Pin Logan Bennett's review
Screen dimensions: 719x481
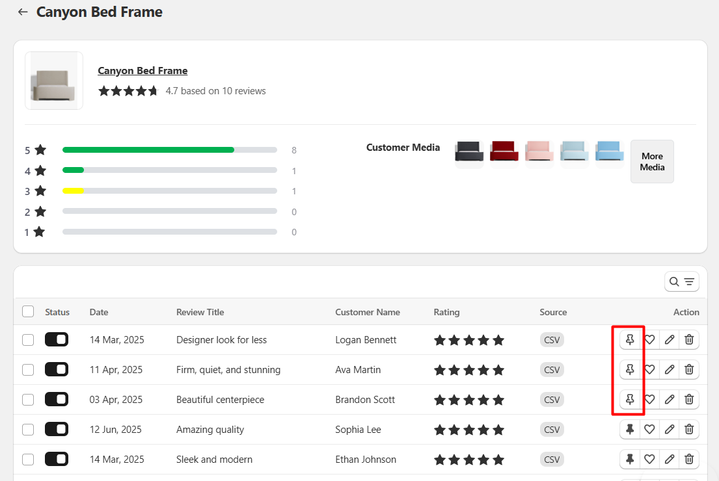630,340
